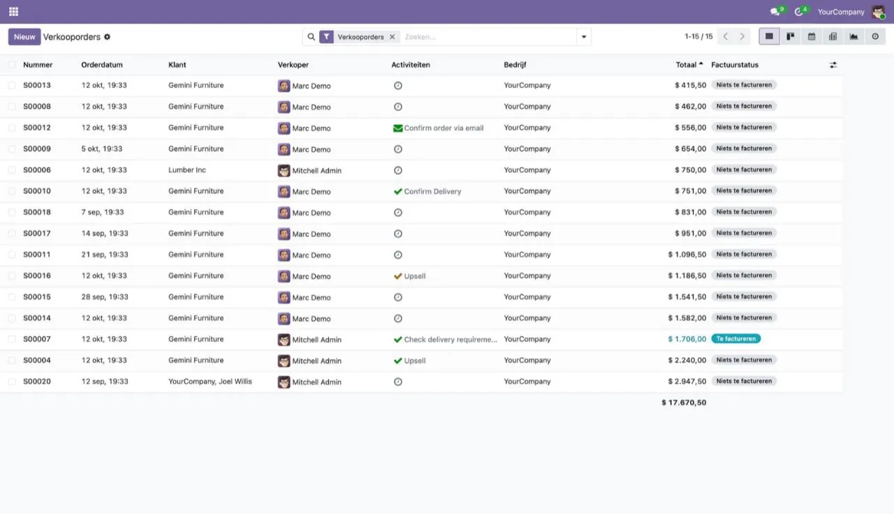894x514 pixels.
Task: Open the main apps menu grid
Action: [13, 12]
